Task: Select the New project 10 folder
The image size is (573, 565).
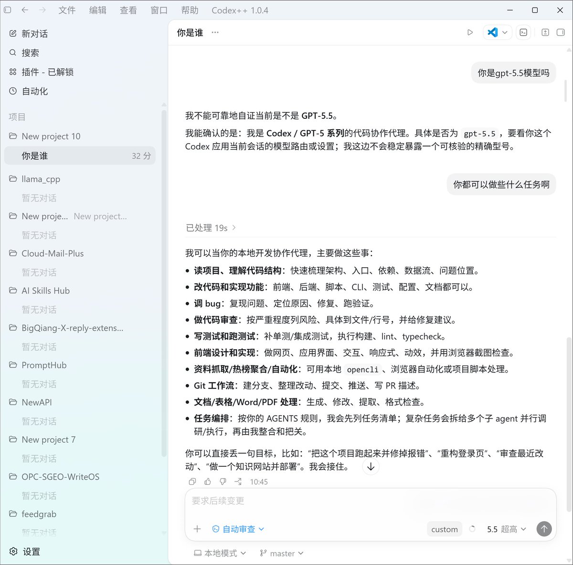Action: pyautogui.click(x=80, y=136)
